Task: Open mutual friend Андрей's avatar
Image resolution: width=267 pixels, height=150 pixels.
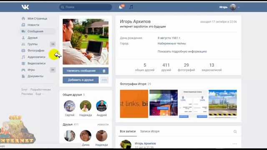Action: [x=101, y=106]
